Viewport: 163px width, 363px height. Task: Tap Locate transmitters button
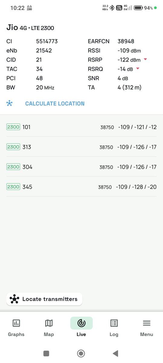[44, 299]
